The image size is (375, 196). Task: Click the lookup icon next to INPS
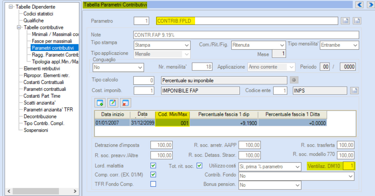coord(354,91)
